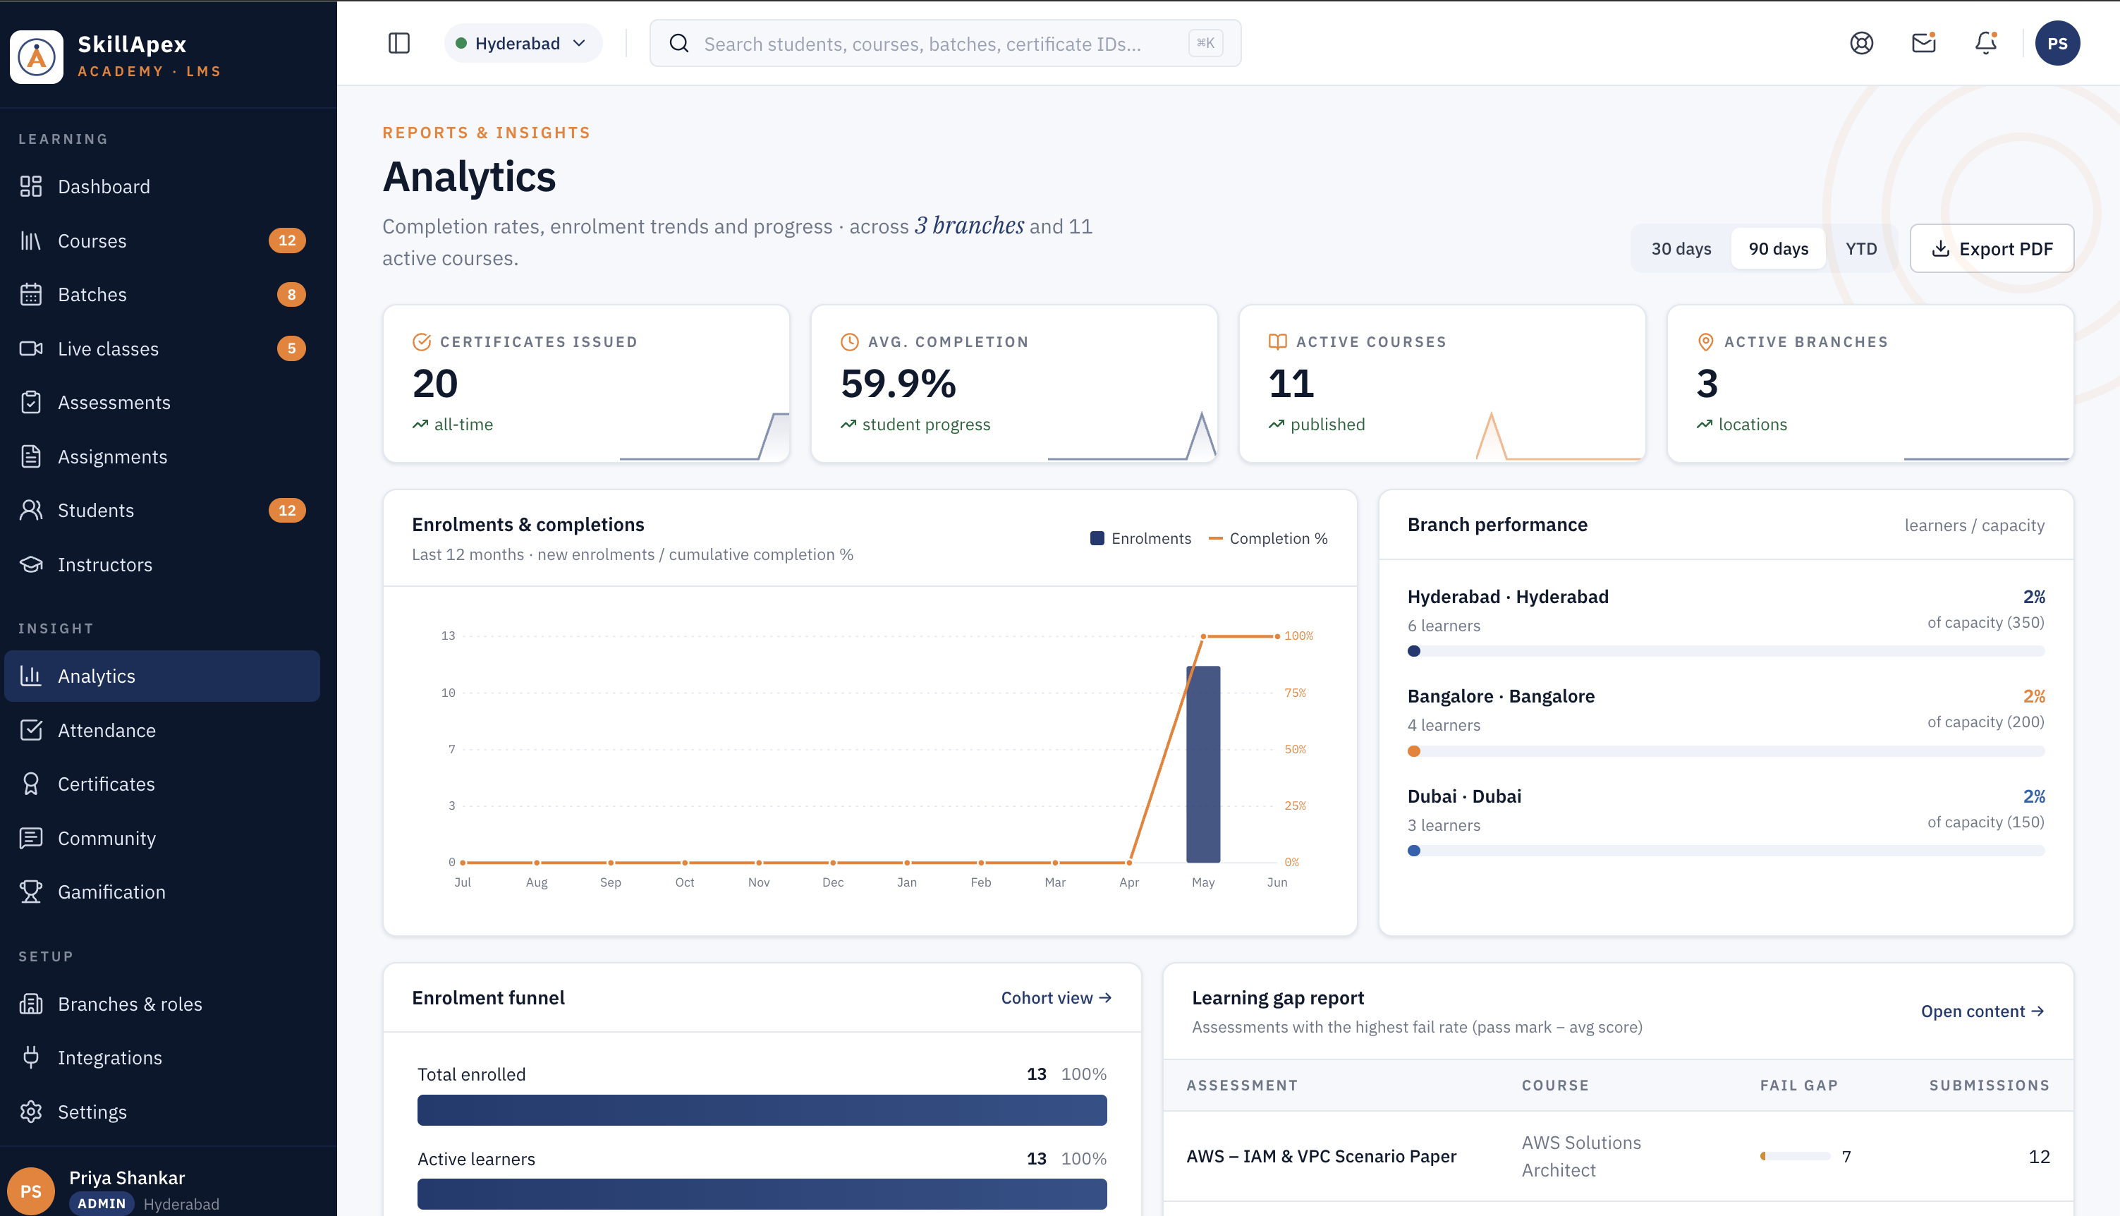The image size is (2120, 1216).
Task: Select the YTD range
Action: click(1861, 249)
